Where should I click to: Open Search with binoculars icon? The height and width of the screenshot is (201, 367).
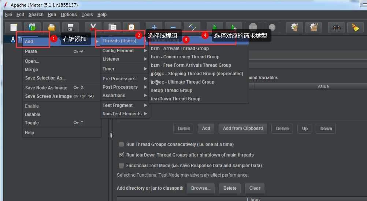336,27
